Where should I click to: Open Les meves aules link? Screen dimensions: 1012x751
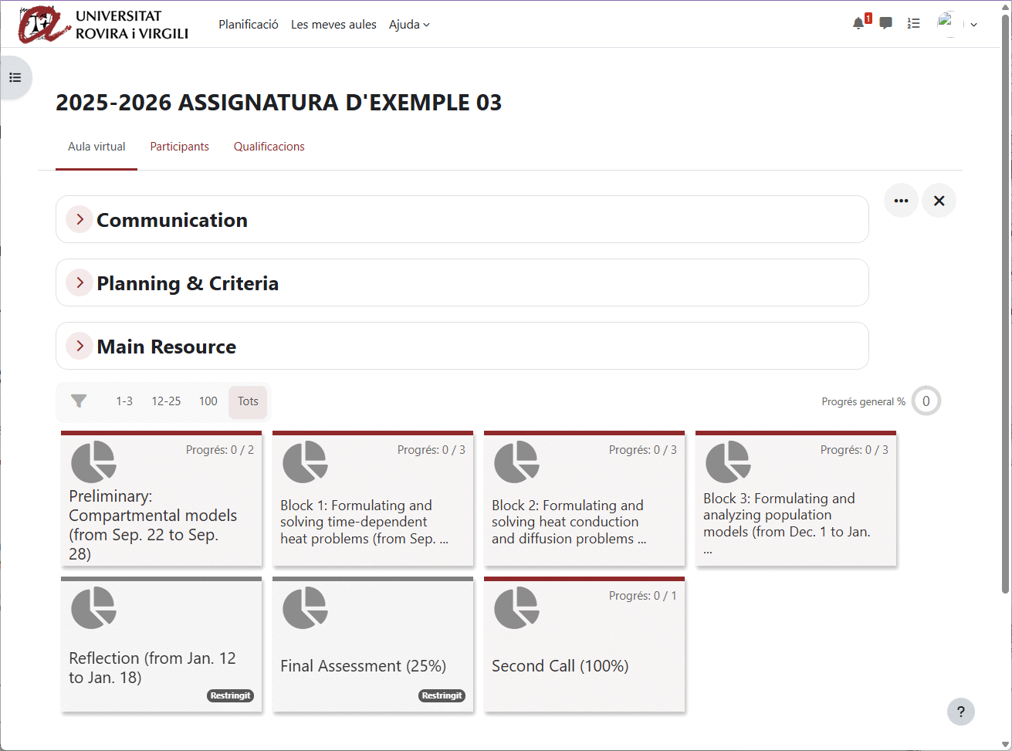(333, 25)
